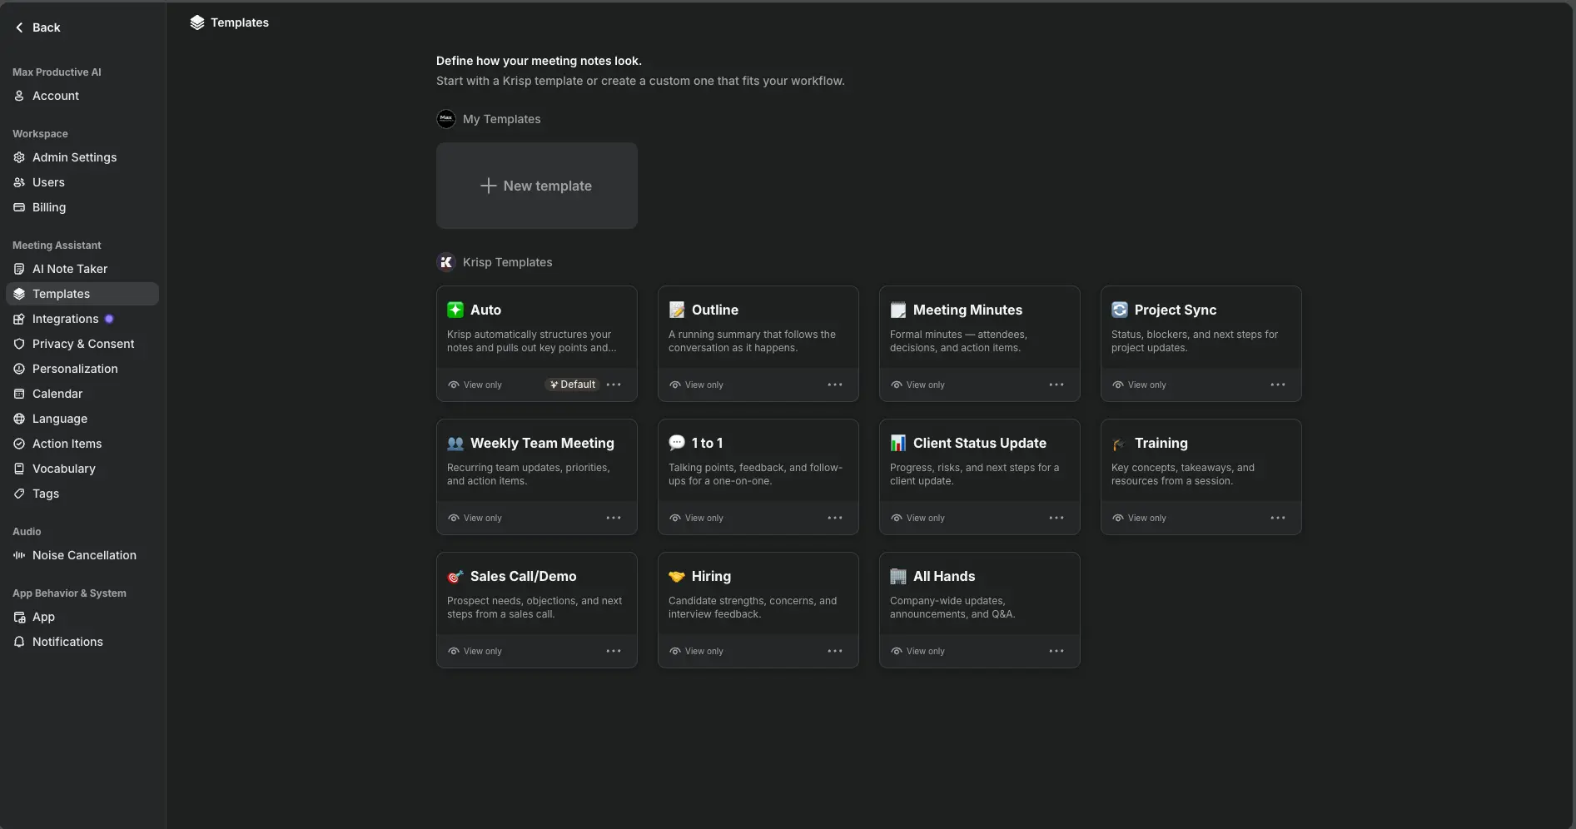Open Billing page
1576x829 pixels.
pos(82,207)
